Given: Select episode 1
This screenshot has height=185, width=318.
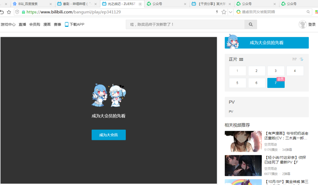Looking at the screenshot, I should click(238, 71).
